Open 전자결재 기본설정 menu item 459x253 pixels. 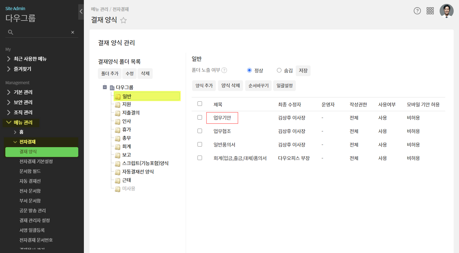click(36, 161)
